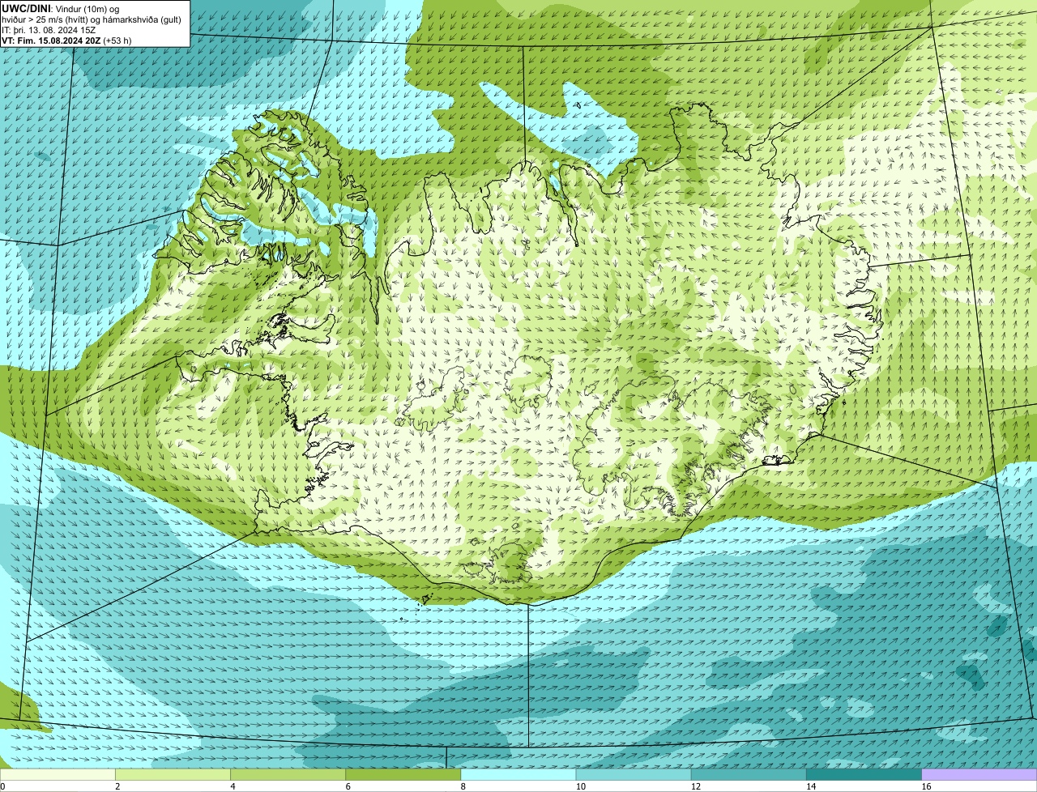Choose the 14–16 m/s dark teal legend swatch
The image size is (1037, 792).
click(864, 774)
